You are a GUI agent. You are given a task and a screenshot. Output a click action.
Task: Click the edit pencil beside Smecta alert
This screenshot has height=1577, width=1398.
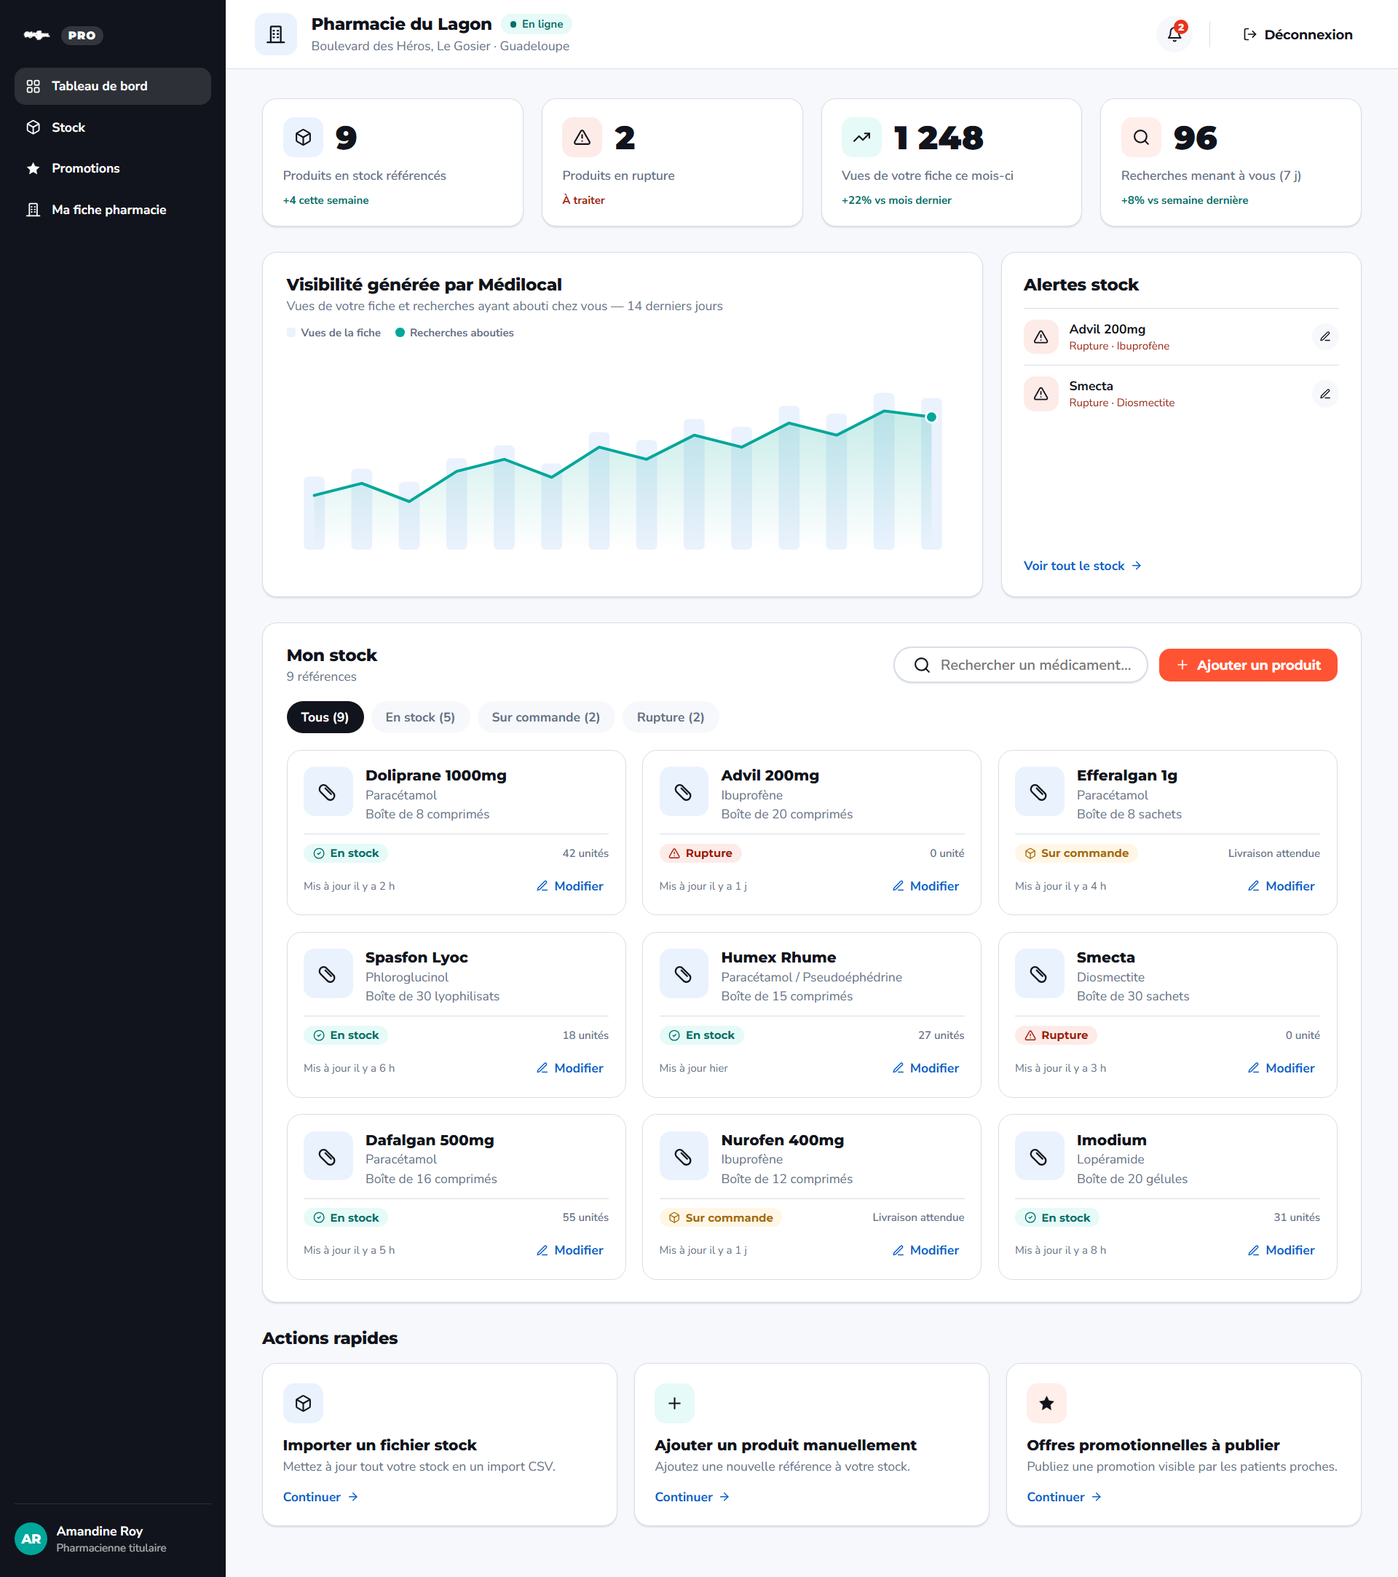(x=1324, y=395)
